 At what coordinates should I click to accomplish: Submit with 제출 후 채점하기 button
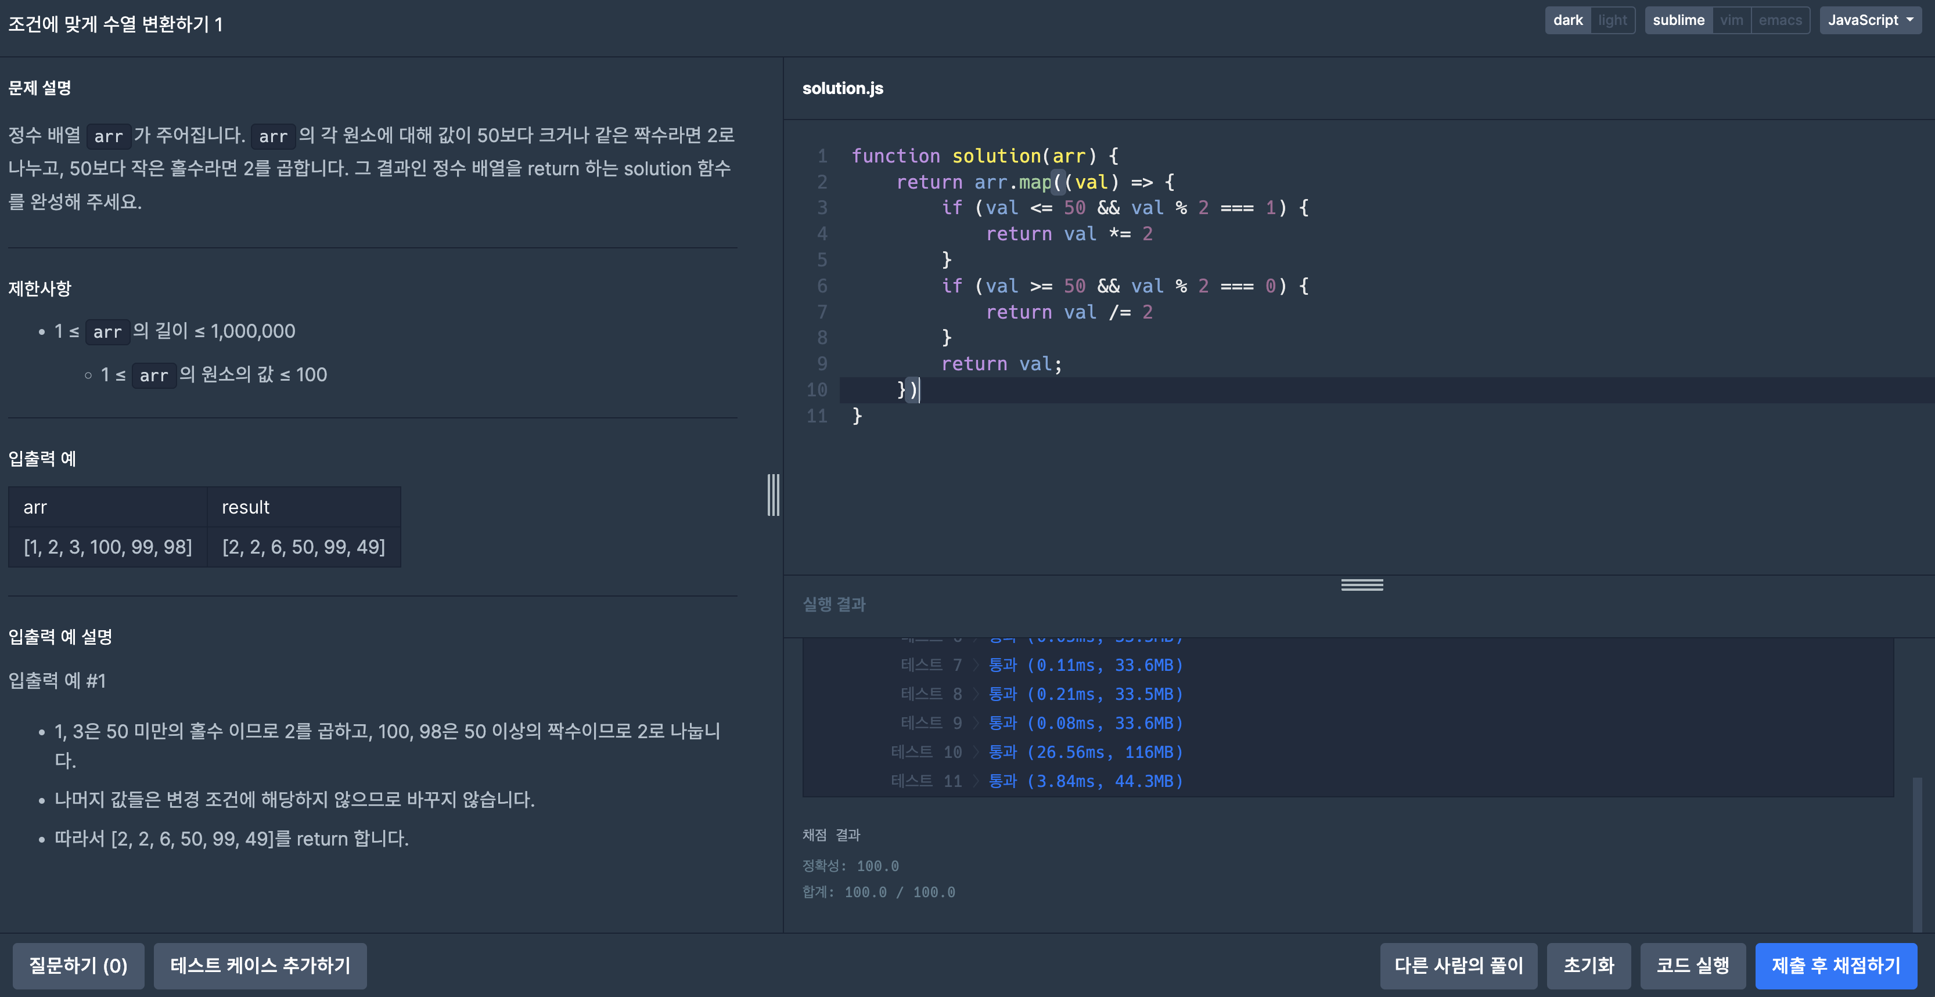pyautogui.click(x=1835, y=966)
